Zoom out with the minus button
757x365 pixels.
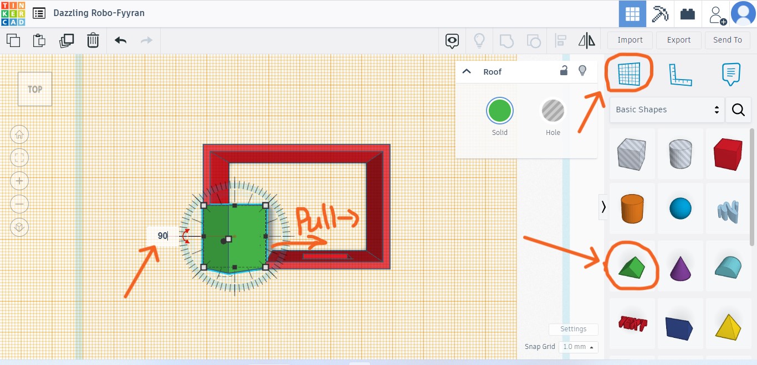[19, 204]
